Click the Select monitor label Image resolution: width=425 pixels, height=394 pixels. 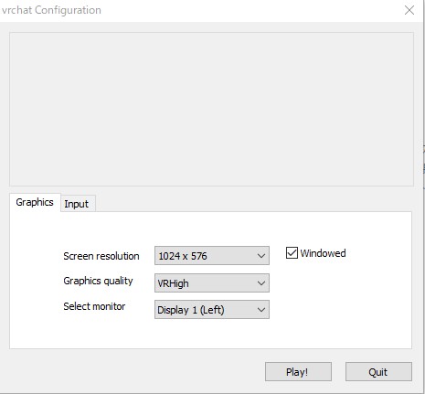(x=94, y=306)
